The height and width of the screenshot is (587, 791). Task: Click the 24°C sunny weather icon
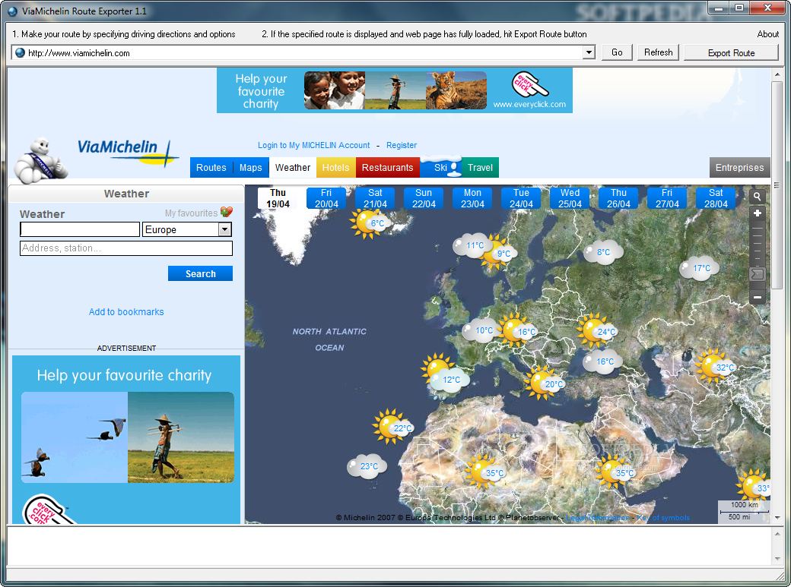coord(598,330)
